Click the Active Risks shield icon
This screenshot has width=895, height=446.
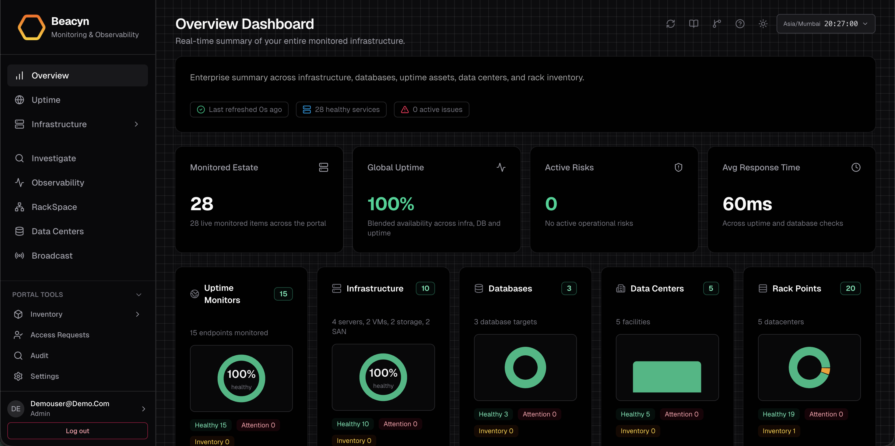pos(679,167)
